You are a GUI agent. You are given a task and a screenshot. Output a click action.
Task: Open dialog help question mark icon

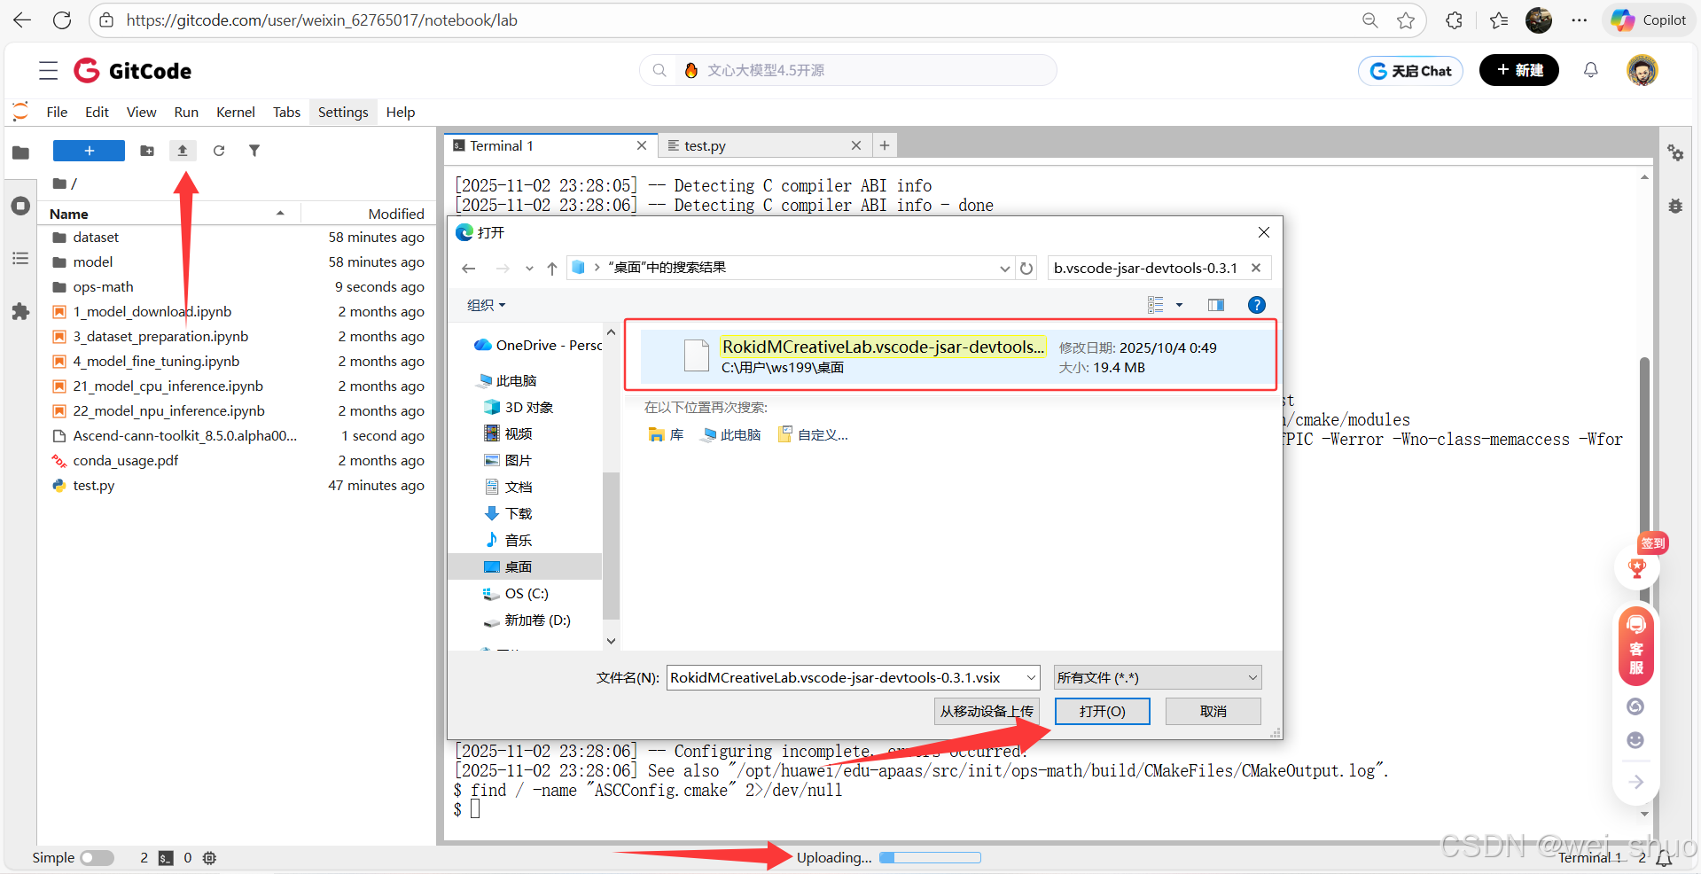[x=1256, y=305]
